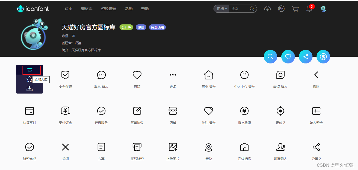Screen dimensions: 358x170
Task: Select the 开通服务 checkmark circle icon
Action: click(x=101, y=111)
